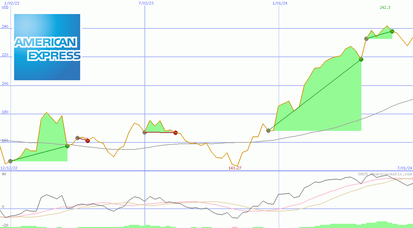
Task: Click the first red exit marker near 160
Action: [88, 141]
